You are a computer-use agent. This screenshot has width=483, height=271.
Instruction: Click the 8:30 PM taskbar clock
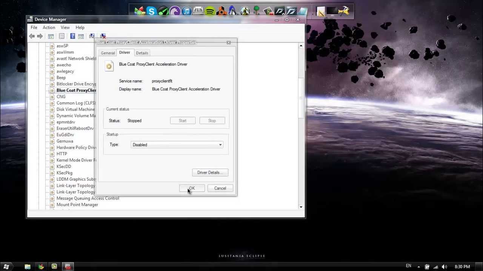462,267
